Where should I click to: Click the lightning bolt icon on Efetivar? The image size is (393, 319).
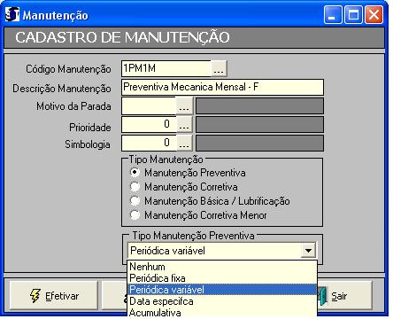(35, 296)
